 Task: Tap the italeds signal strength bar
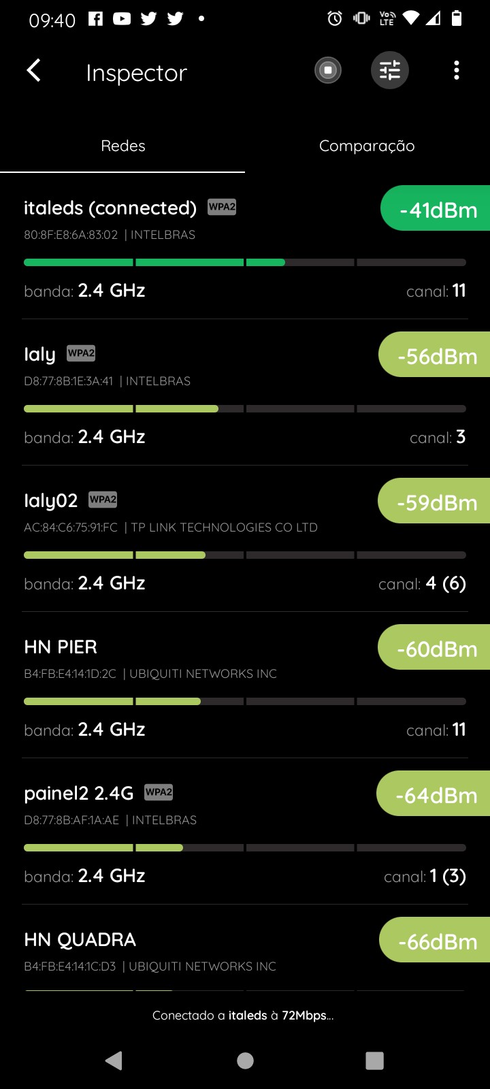coord(244,262)
